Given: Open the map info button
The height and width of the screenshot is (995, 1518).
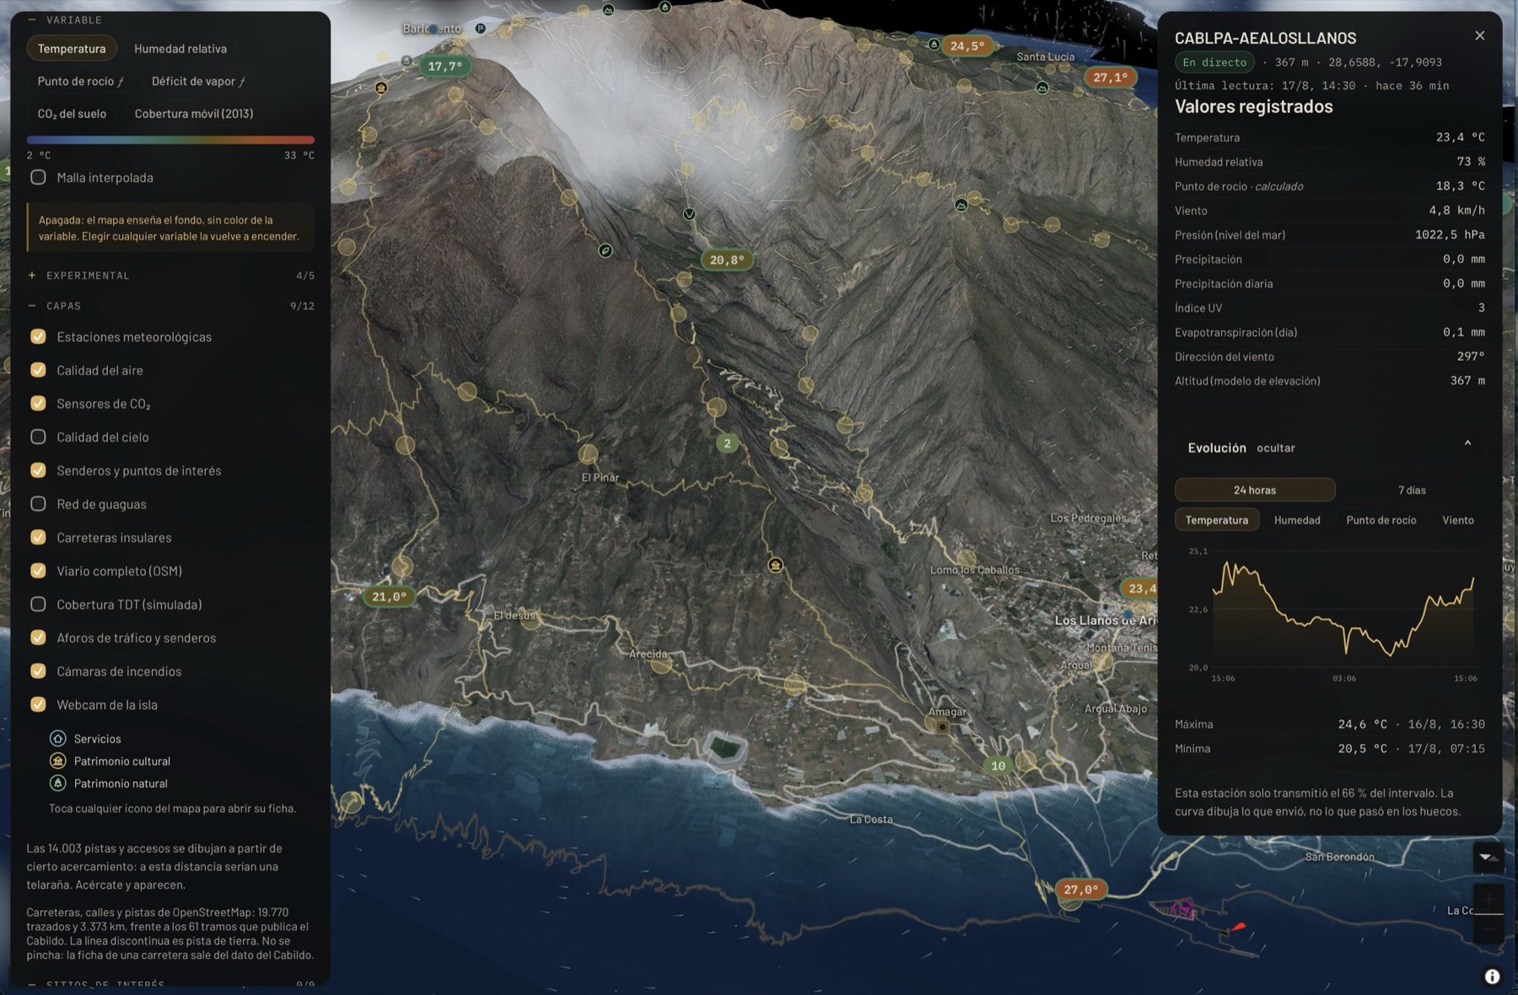Looking at the screenshot, I should point(1492,976).
